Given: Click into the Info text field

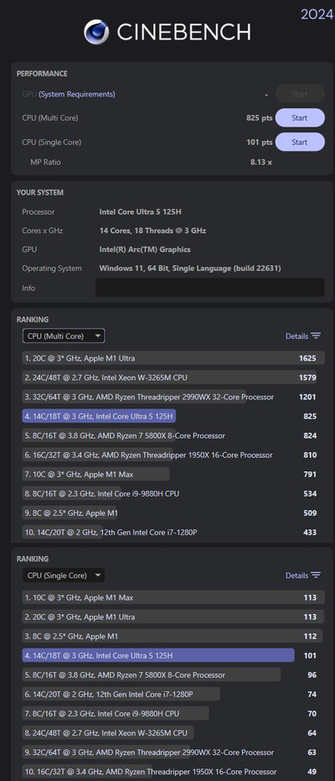Looking at the screenshot, I should (x=209, y=288).
